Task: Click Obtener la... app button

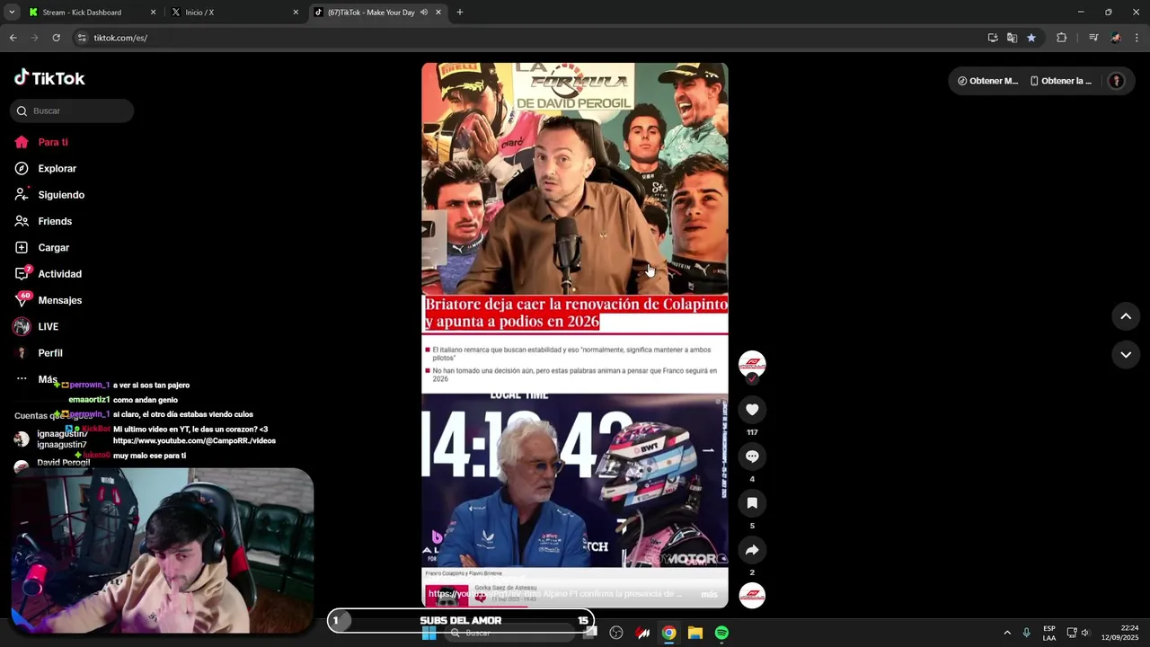Action: [1061, 81]
